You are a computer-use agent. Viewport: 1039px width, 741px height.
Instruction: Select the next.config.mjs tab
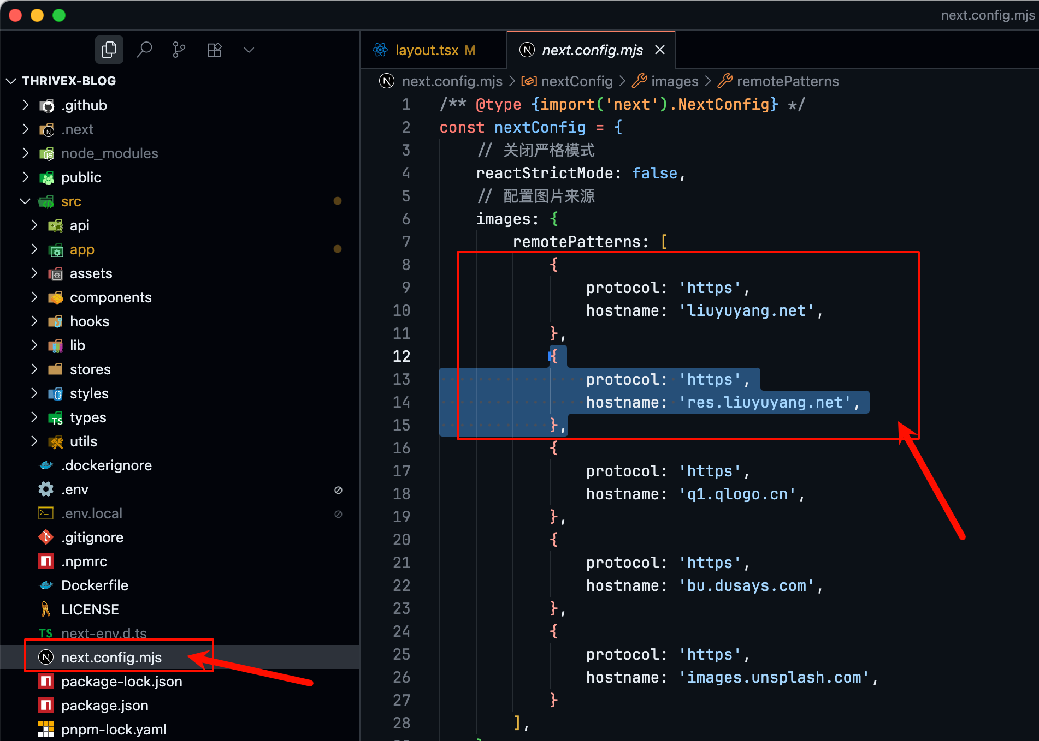point(592,50)
